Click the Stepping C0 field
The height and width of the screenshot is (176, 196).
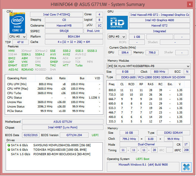[64, 20]
